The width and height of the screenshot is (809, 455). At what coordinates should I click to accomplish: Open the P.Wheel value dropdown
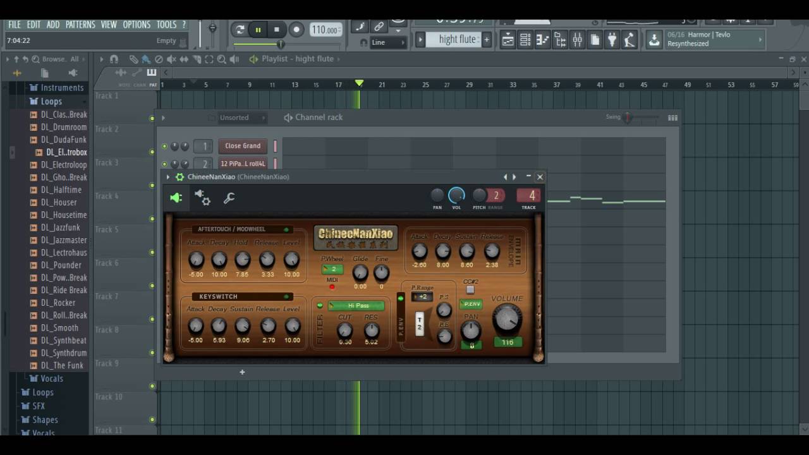pyautogui.click(x=332, y=269)
